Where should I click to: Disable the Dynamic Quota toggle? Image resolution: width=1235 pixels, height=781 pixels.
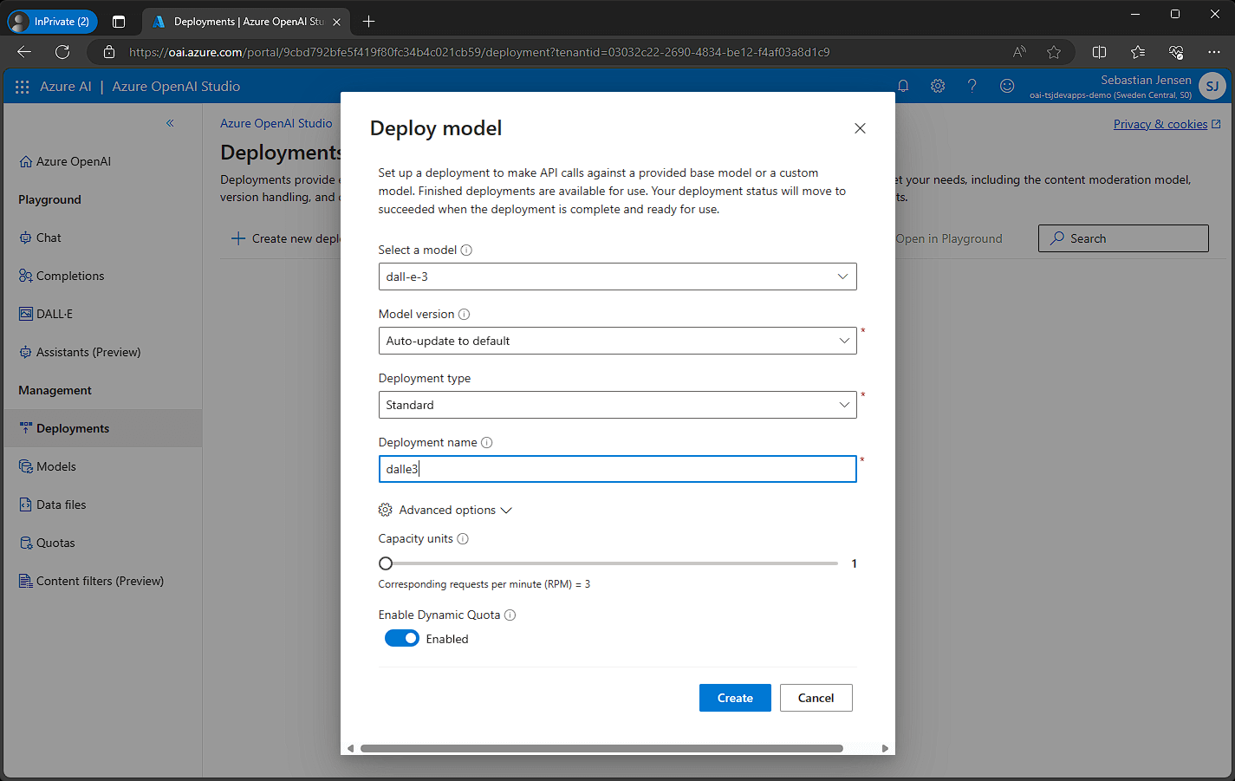coord(402,639)
